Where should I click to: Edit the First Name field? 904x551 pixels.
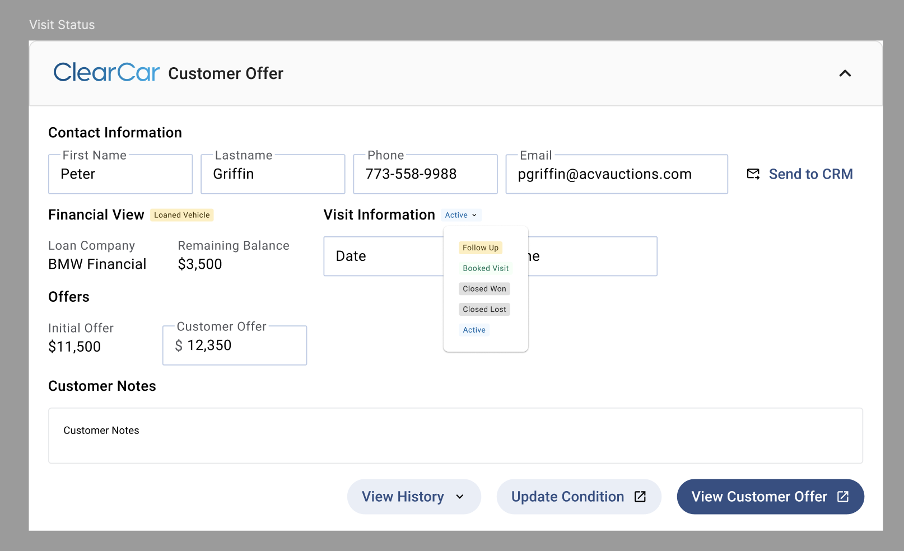tap(120, 175)
